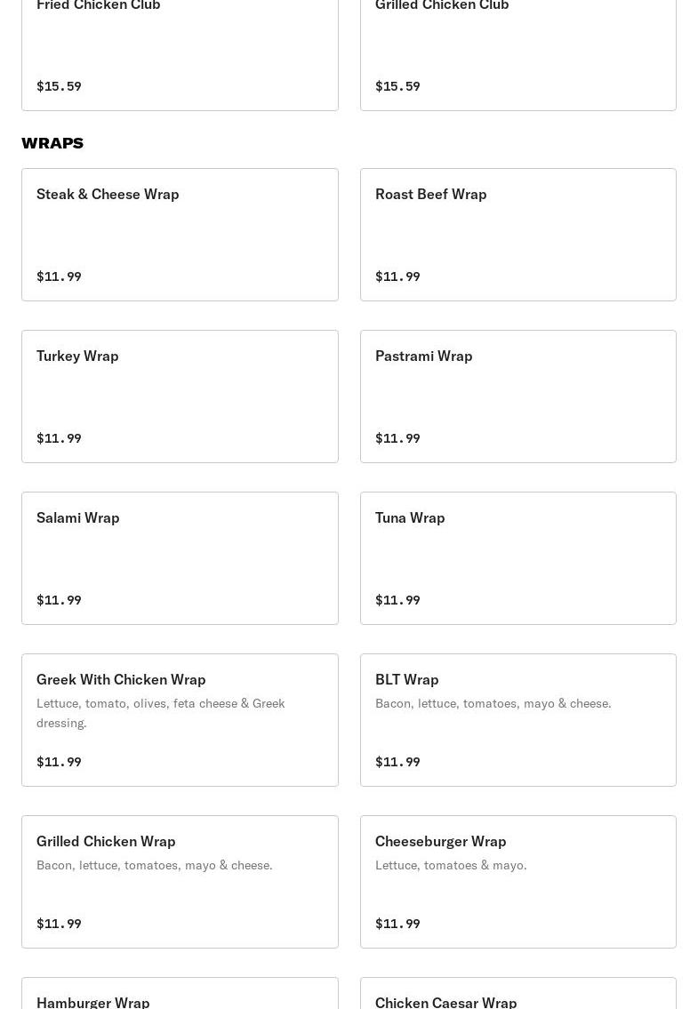The height and width of the screenshot is (1009, 698).
Task: Click the Cheeseburger Wrap description text
Action: 450,865
